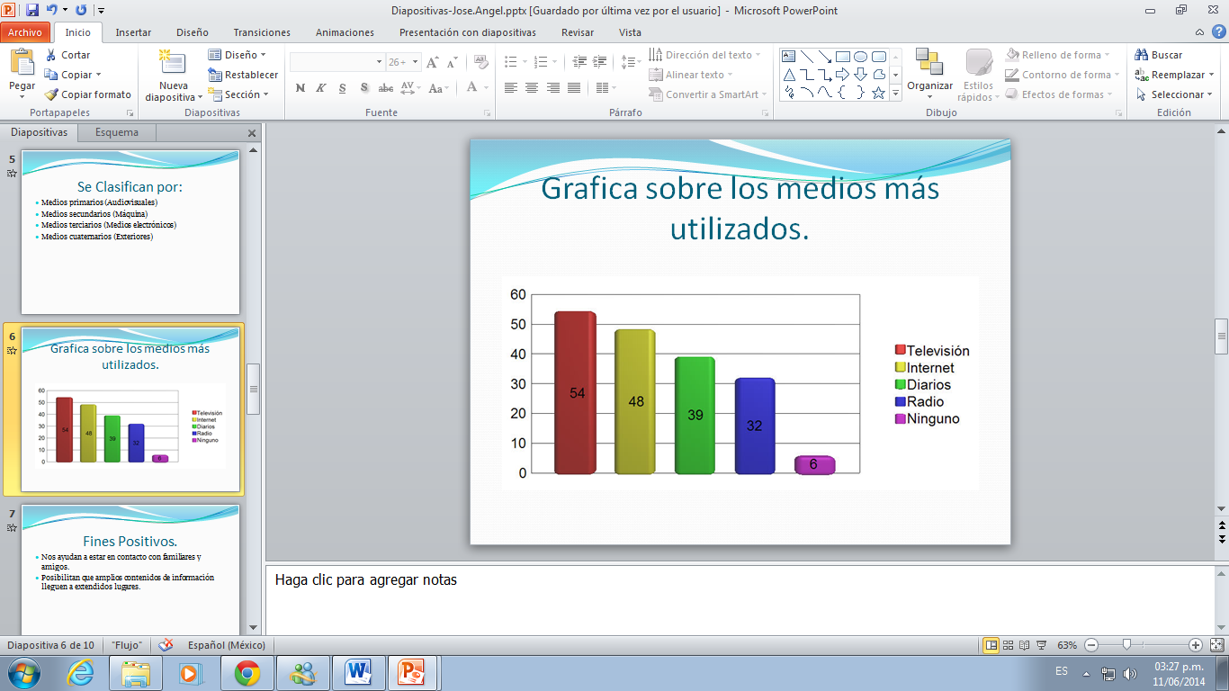Undo the last action

pos(52,10)
